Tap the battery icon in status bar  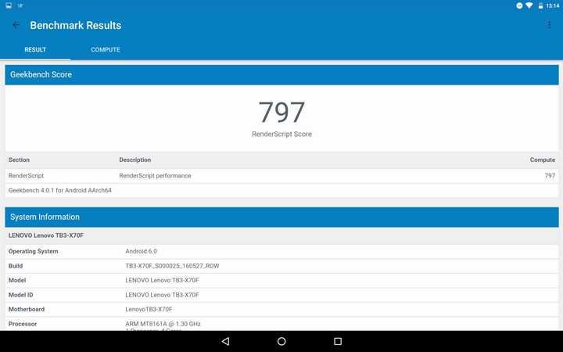pyautogui.click(x=540, y=5)
